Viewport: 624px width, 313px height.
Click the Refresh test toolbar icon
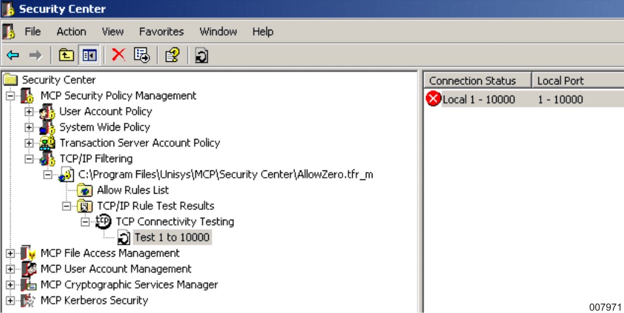[201, 56]
